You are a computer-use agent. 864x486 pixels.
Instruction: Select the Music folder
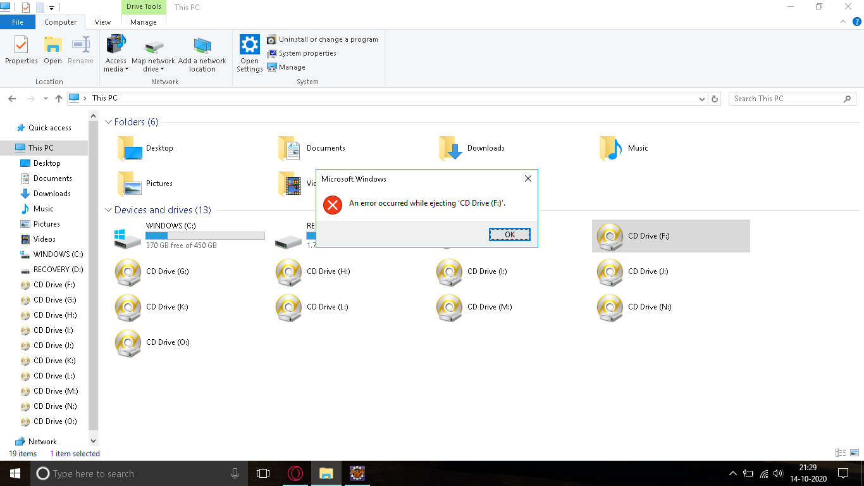click(624, 148)
